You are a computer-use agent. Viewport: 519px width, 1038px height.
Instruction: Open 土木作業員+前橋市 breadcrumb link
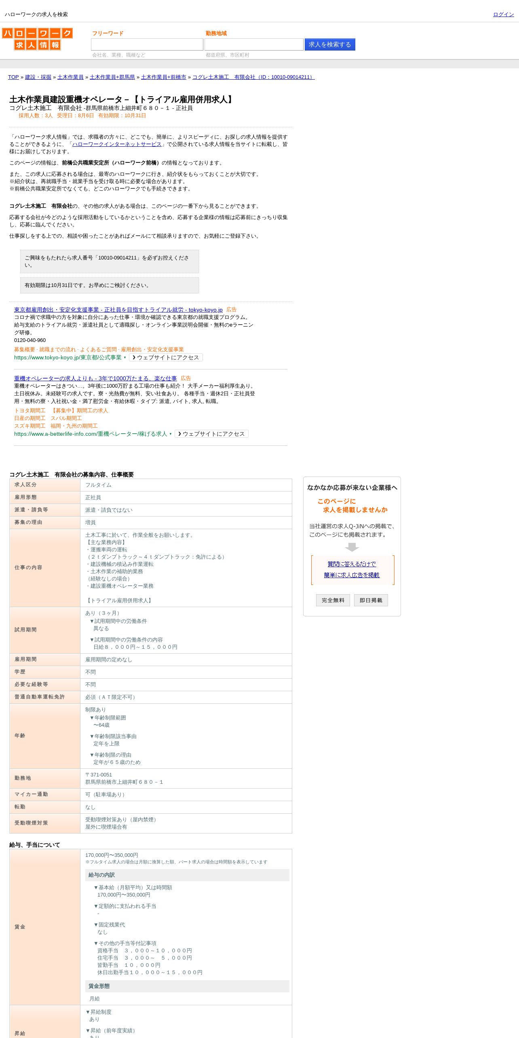click(164, 77)
